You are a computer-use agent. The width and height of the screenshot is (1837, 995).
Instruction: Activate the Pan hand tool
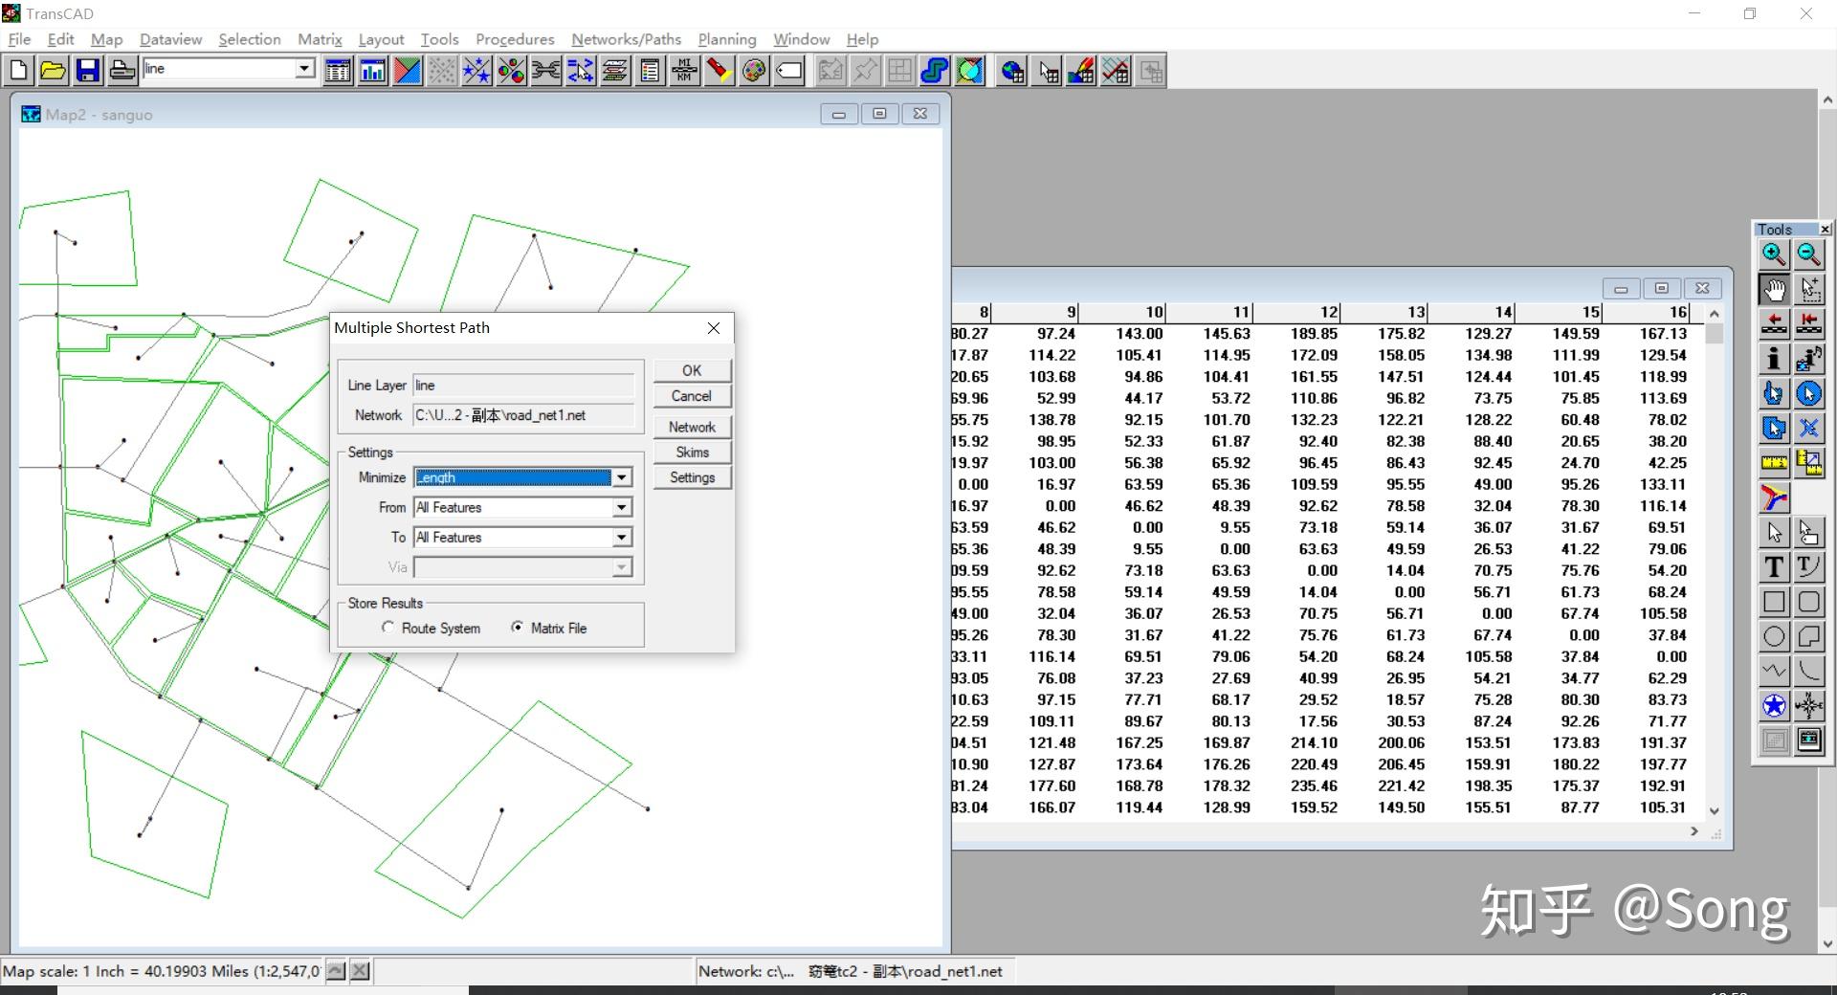click(x=1774, y=289)
